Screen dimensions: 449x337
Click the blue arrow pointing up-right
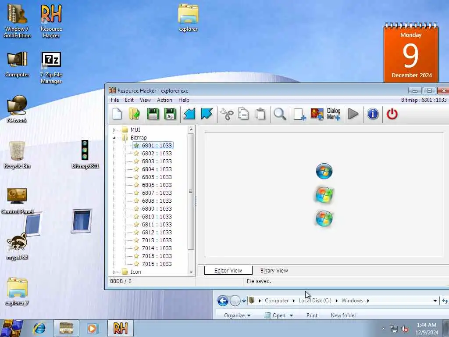(x=207, y=114)
